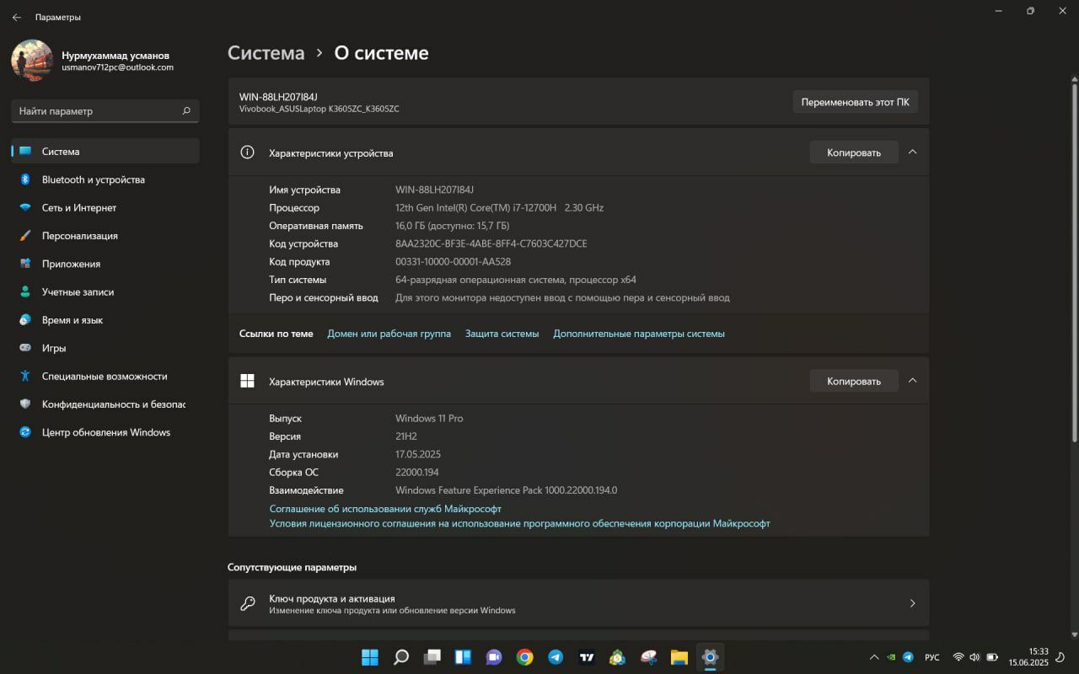Screen dimensions: 1079x674
Task: Click the magnifier icon in search box
Action: point(186,110)
